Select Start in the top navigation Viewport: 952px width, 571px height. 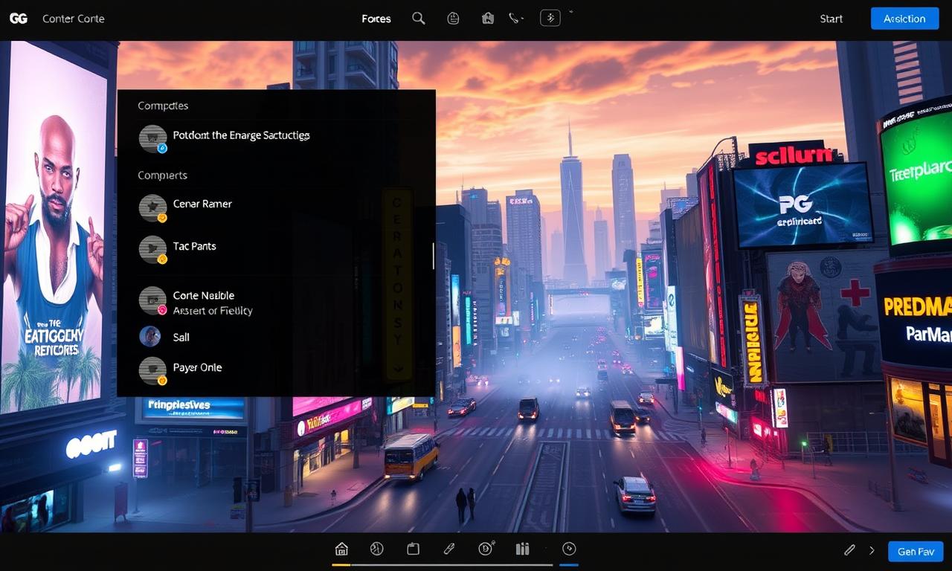point(831,19)
